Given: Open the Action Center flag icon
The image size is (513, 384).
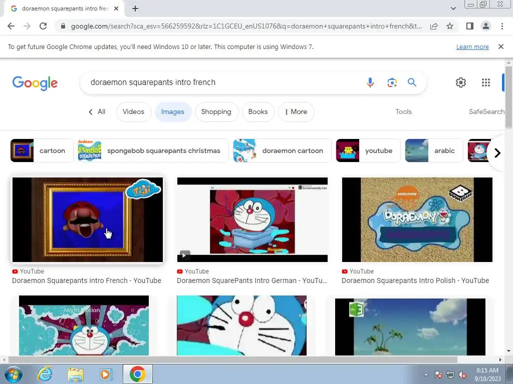Looking at the screenshot, I should click(x=438, y=374).
